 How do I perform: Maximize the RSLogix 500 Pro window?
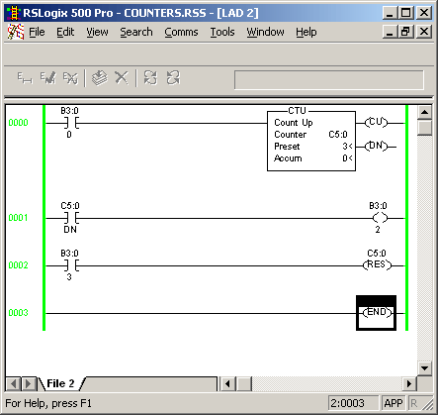405,13
